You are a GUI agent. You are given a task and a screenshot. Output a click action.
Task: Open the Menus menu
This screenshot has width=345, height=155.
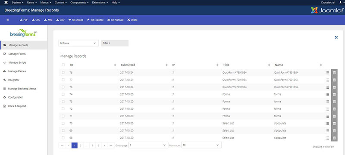[46, 3]
